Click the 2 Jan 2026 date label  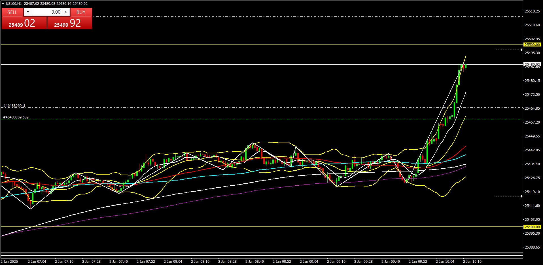click(9, 262)
